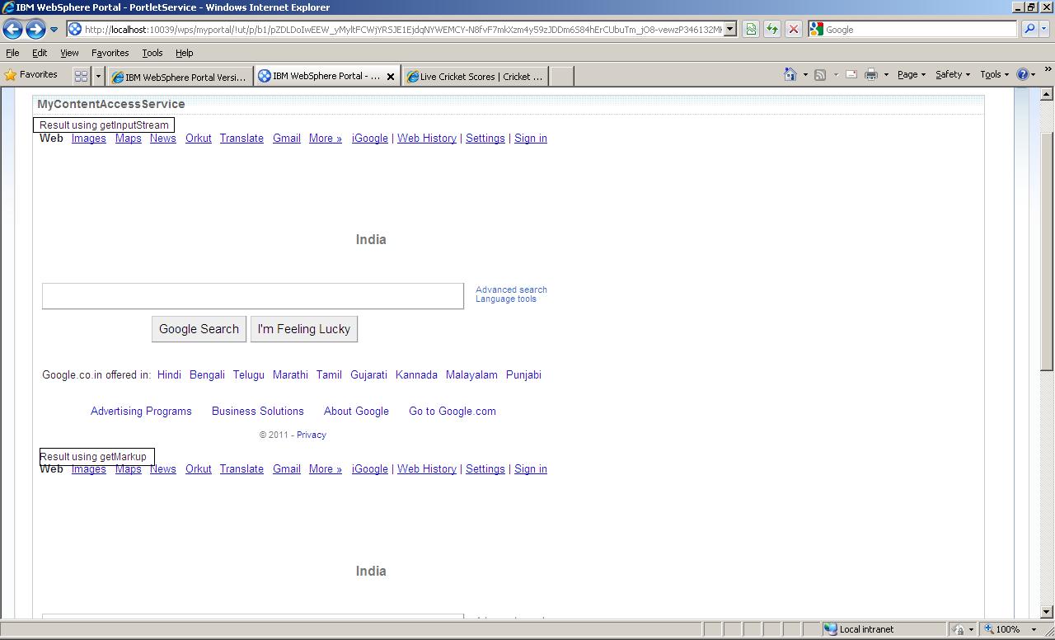Click second Translate link under getMarkup
The image size is (1055, 640).
[x=241, y=469]
